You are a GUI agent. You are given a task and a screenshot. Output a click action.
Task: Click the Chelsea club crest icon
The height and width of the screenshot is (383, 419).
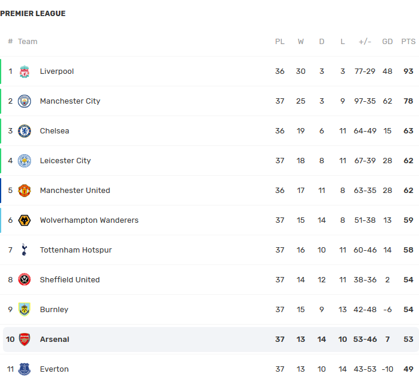pos(24,131)
